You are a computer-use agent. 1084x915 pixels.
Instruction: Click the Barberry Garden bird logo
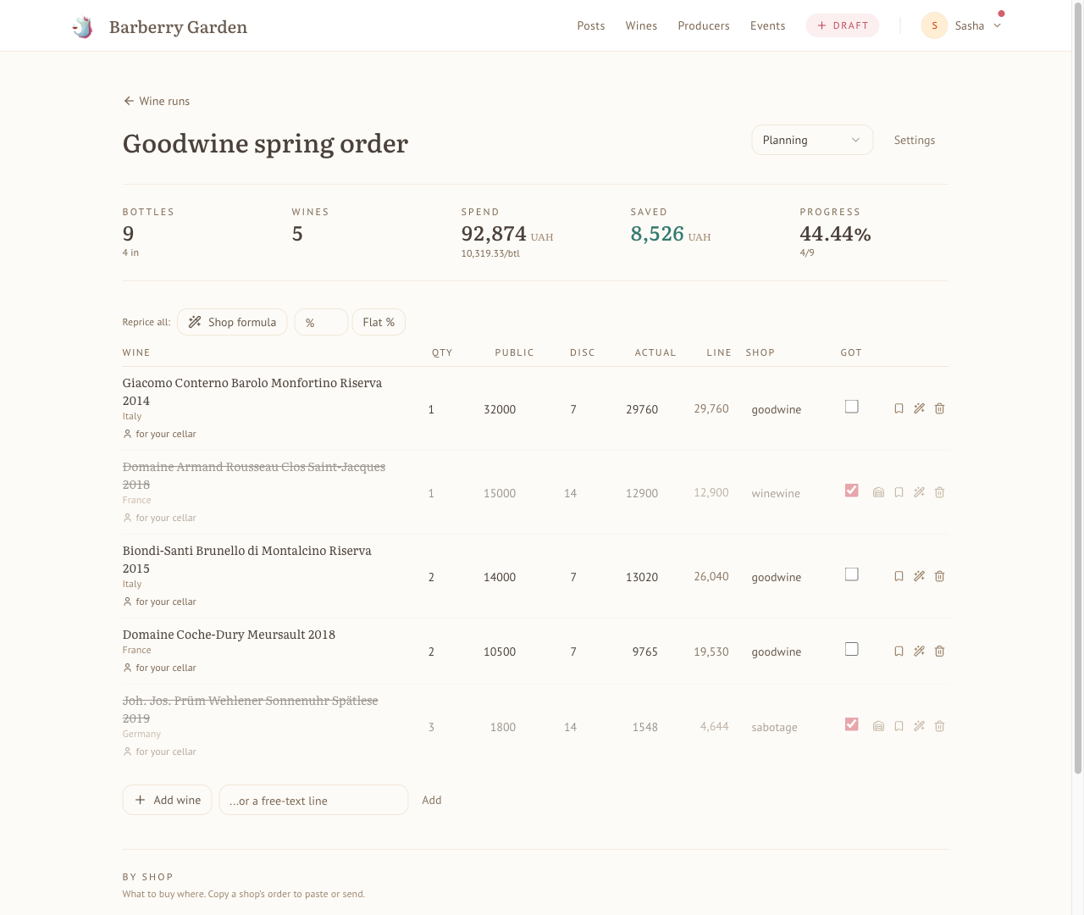coord(83,26)
